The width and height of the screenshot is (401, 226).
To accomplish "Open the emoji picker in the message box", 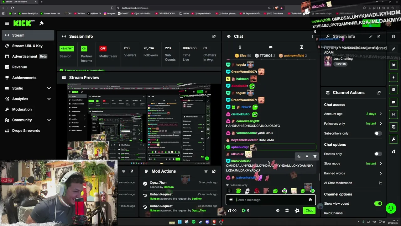I will (x=310, y=200).
